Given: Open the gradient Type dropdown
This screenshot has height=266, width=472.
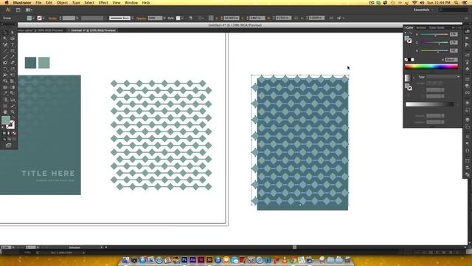Looking at the screenshot, I should tap(443, 77).
